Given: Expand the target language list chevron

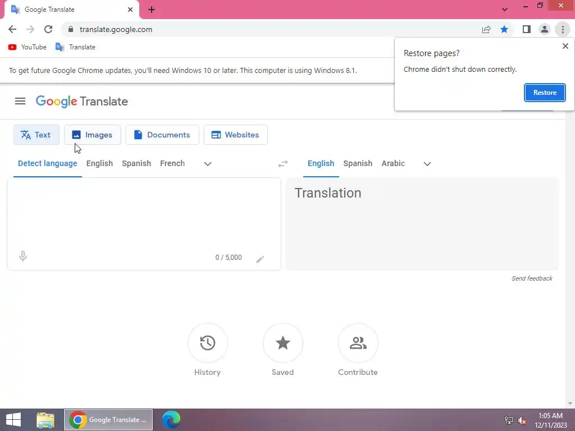Looking at the screenshot, I should pyautogui.click(x=427, y=164).
